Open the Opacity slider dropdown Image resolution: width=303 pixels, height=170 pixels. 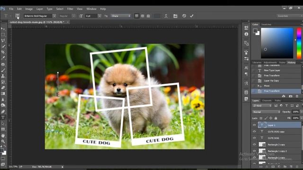point(302,112)
